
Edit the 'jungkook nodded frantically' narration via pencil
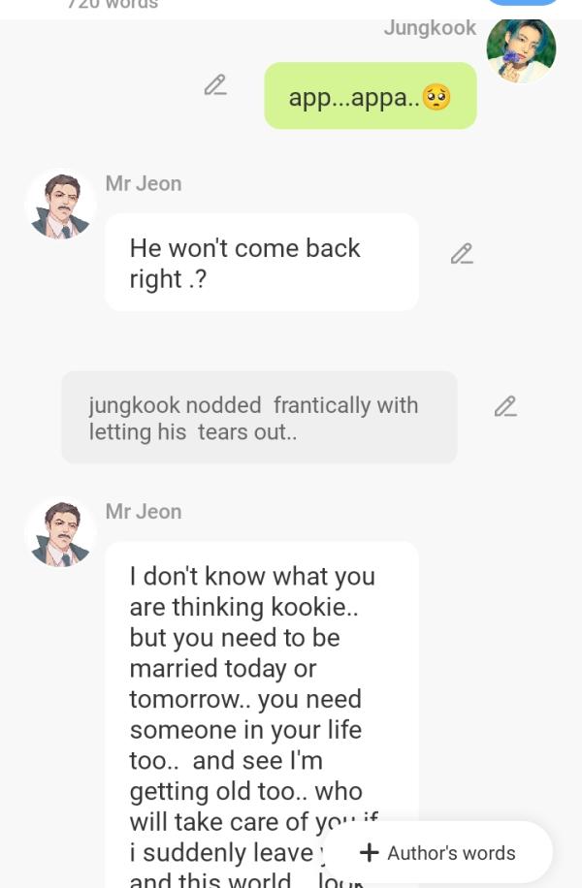pos(505,406)
